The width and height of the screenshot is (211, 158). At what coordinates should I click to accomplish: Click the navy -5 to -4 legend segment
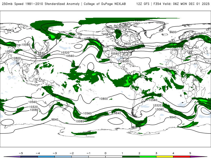[29, 157]
